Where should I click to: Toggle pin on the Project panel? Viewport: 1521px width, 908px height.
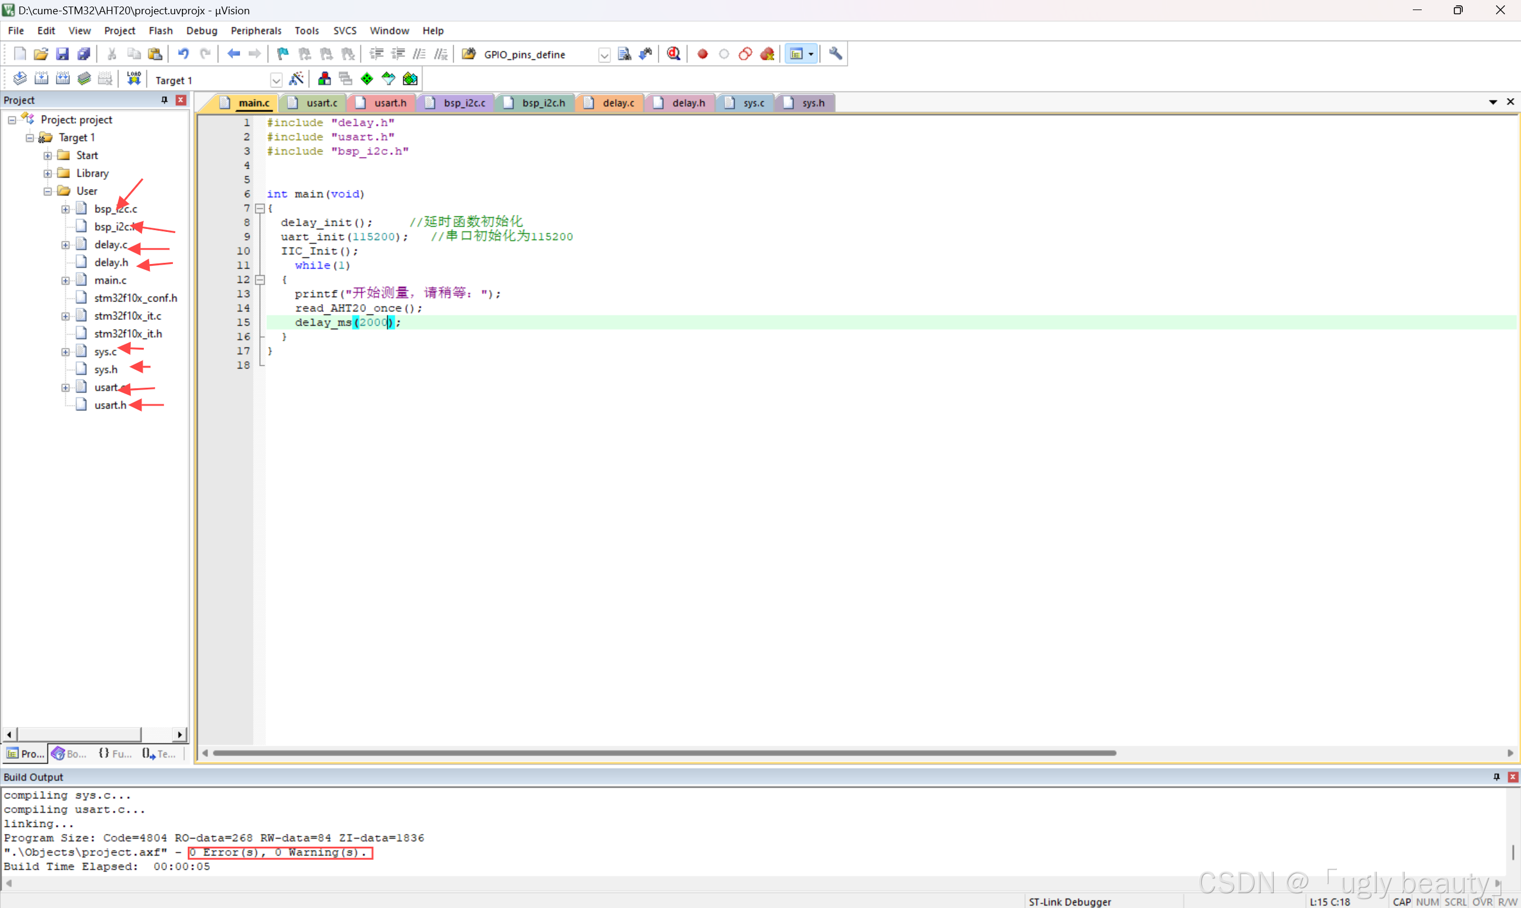coord(164,100)
